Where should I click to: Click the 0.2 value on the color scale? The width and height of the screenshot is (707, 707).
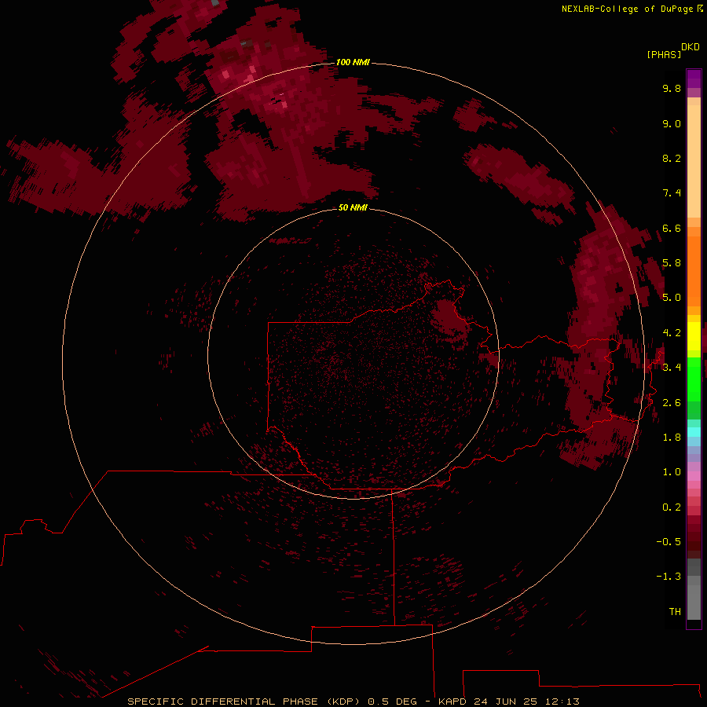[x=672, y=507]
